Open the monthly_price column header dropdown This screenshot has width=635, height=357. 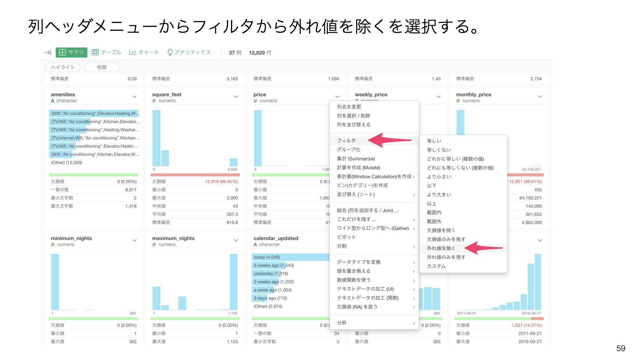point(540,97)
